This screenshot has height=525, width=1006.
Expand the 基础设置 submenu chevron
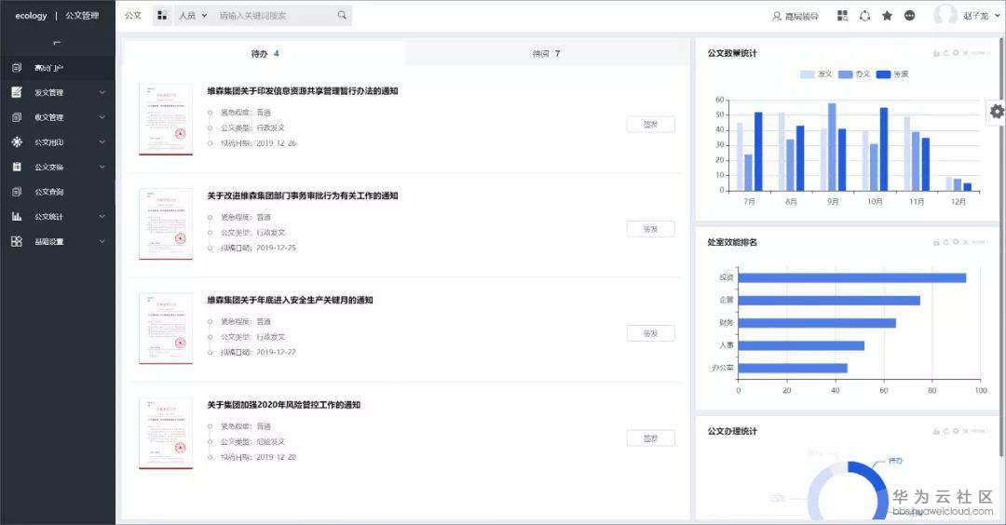(102, 242)
